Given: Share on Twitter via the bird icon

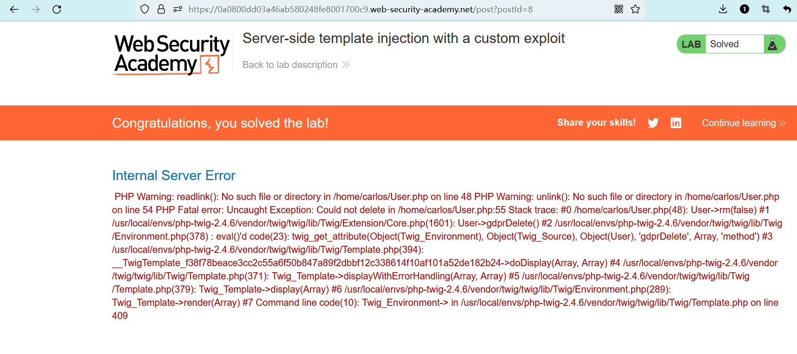Looking at the screenshot, I should click(653, 123).
